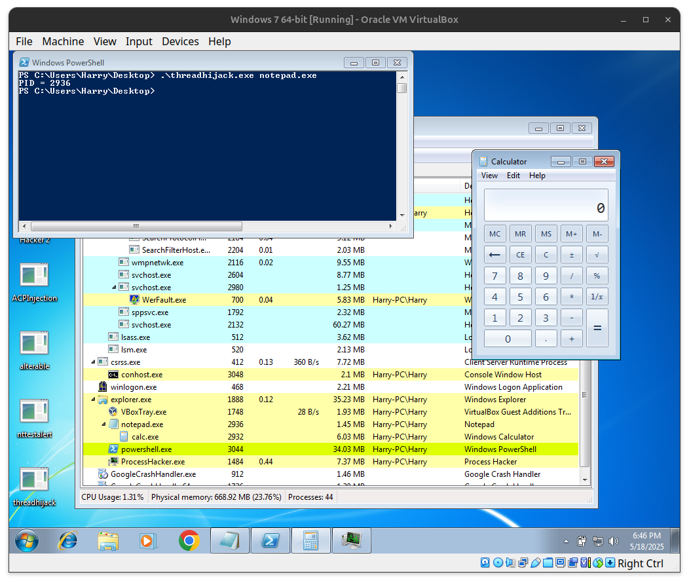This screenshot has width=689, height=583.
Task: Click the Show desktop button
Action: point(675,540)
